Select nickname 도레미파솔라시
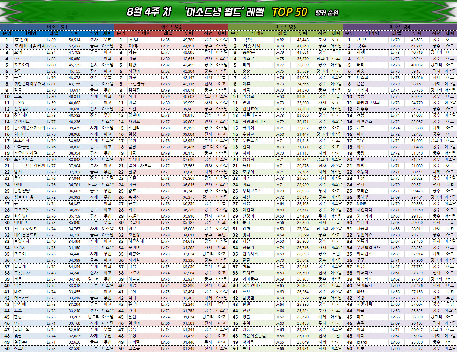 pyautogui.click(x=30, y=46)
